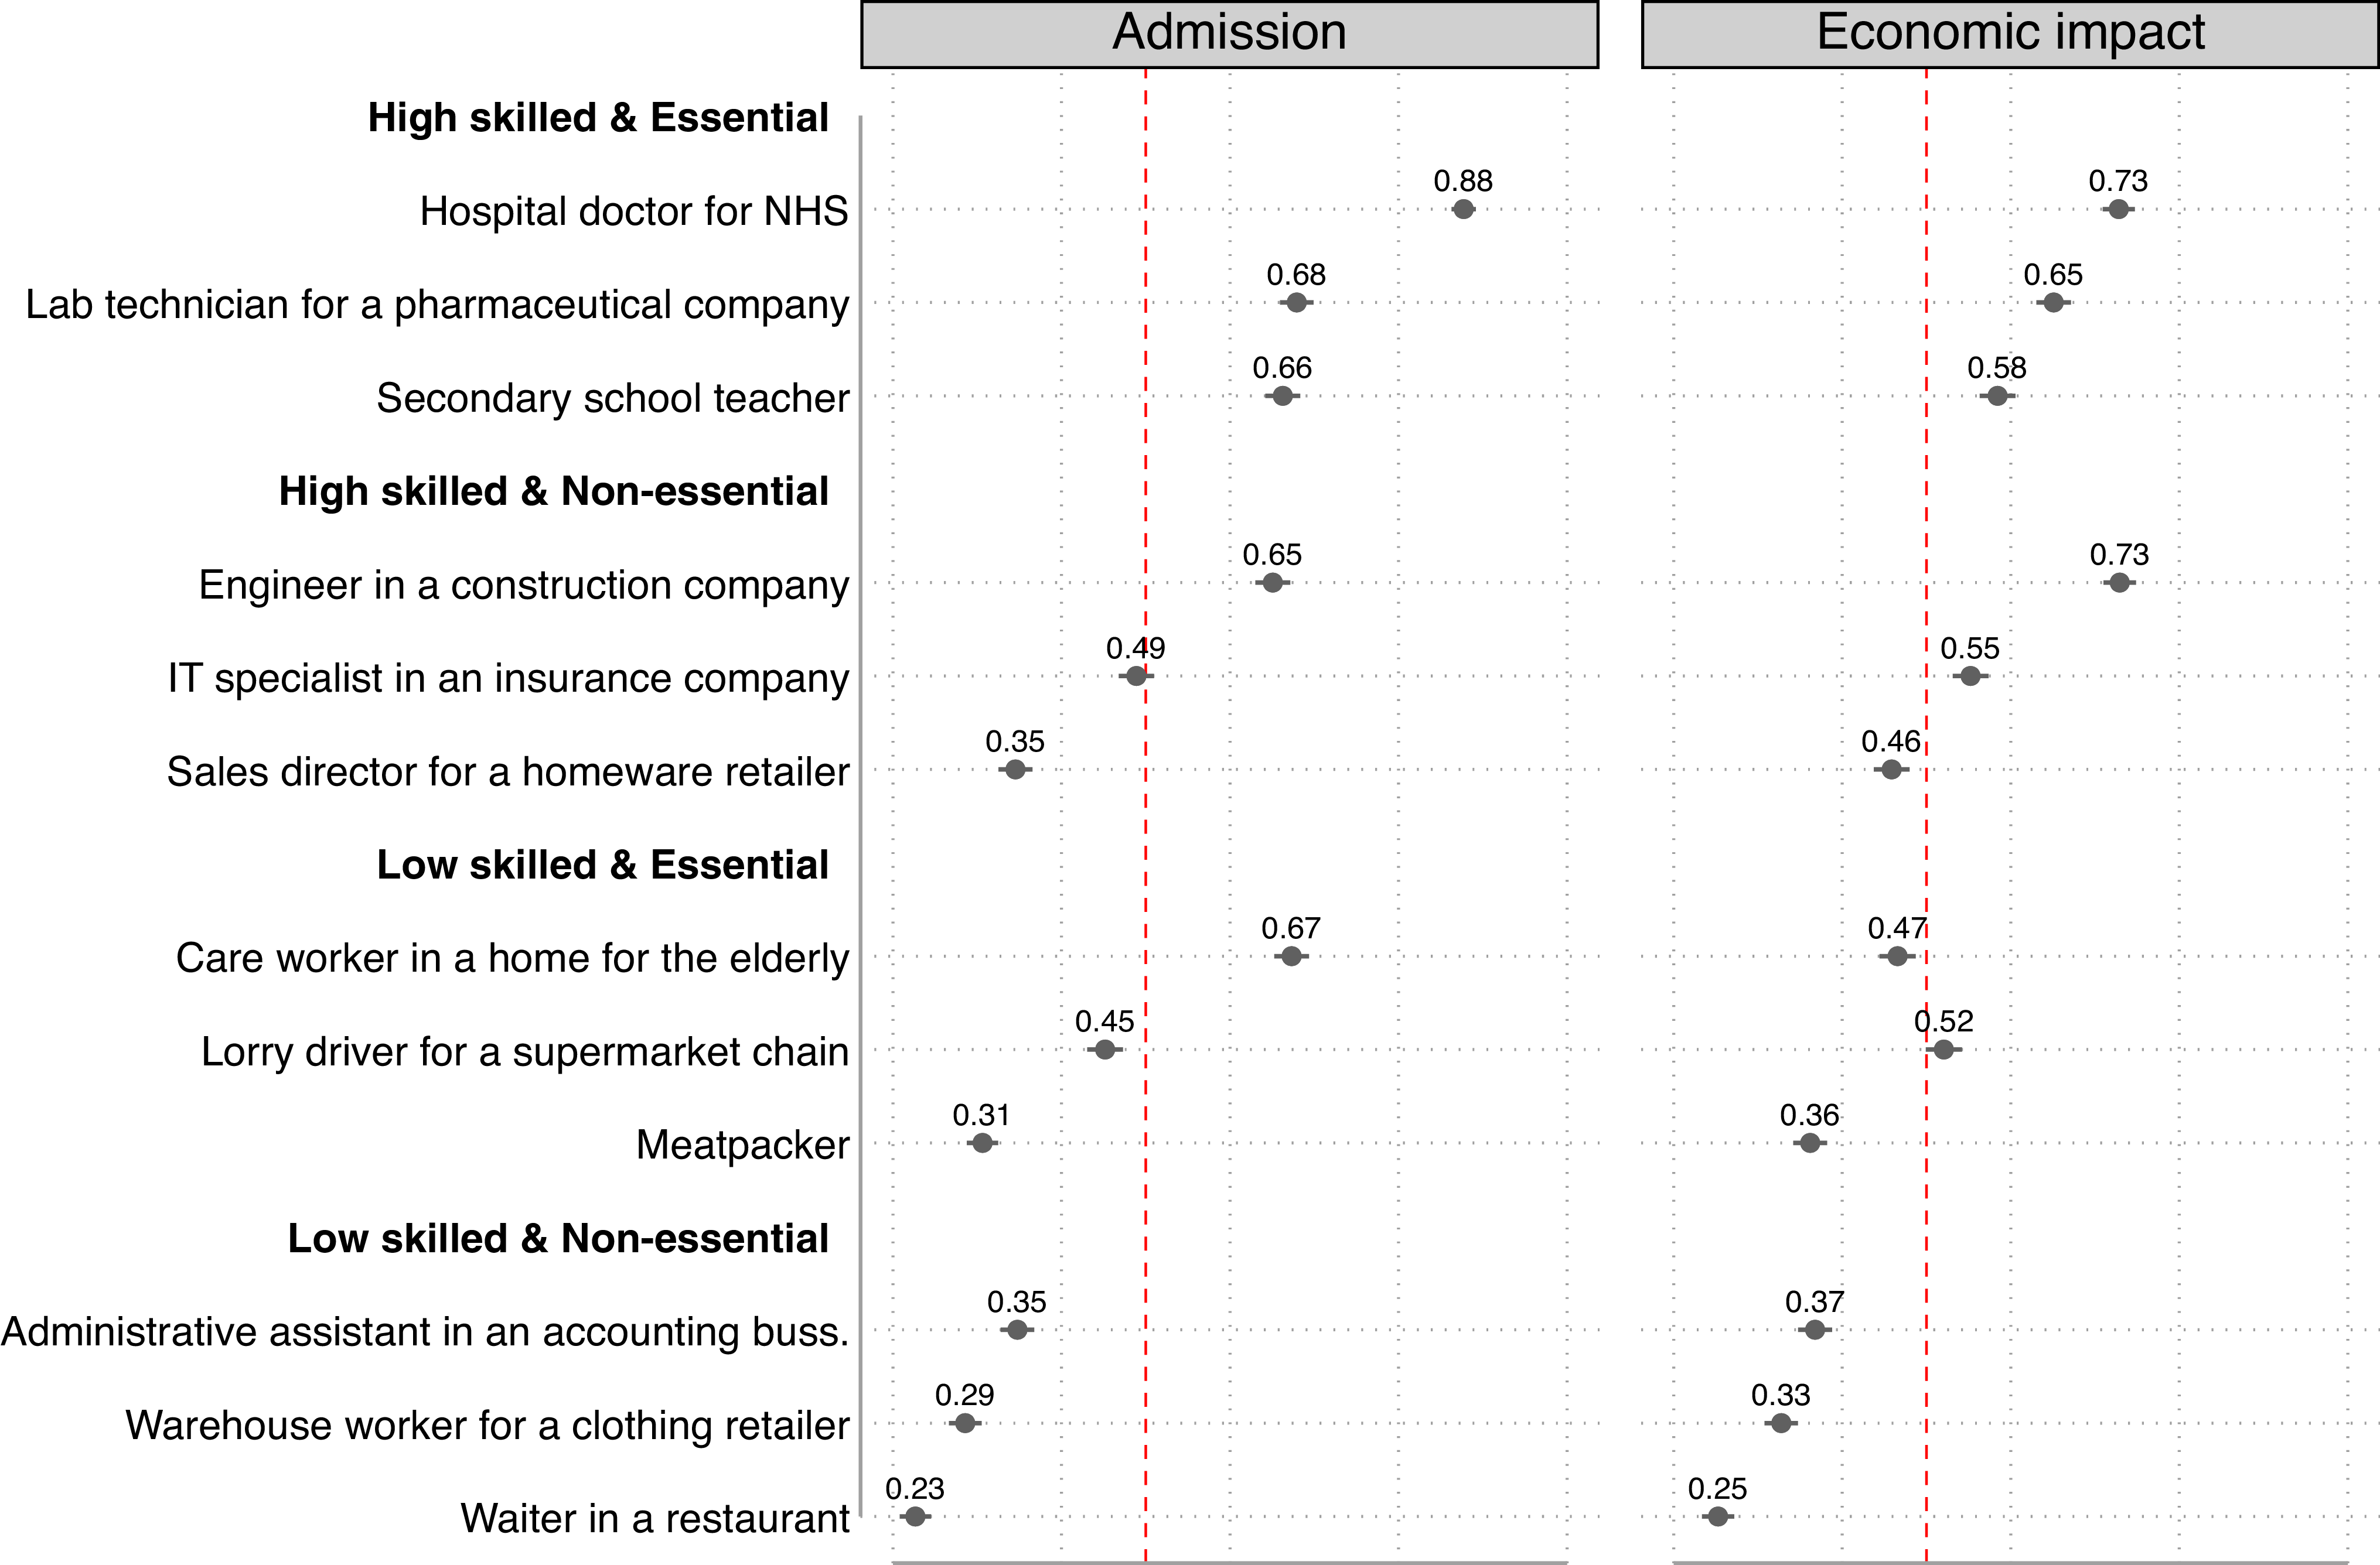Click the Care worker data point in Admission
The height and width of the screenshot is (1565, 2380).
pyautogui.click(x=1291, y=956)
